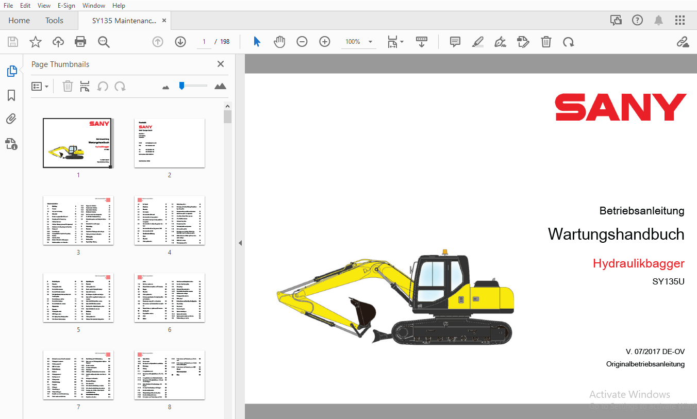Open the Attachments paperclip panel

click(11, 119)
